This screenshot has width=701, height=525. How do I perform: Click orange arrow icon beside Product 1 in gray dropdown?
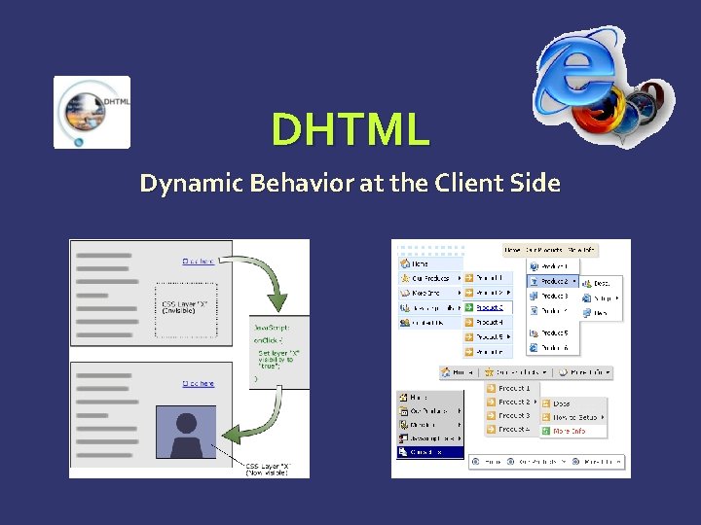click(x=491, y=388)
